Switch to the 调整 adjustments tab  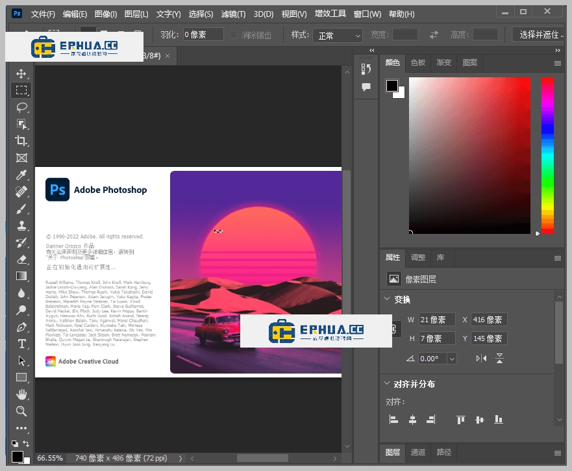(418, 257)
